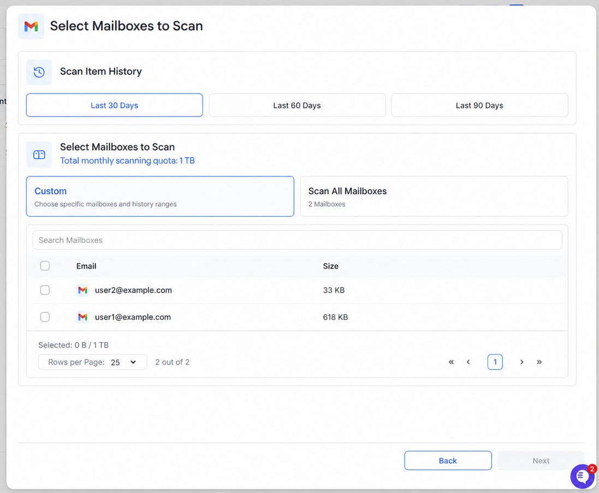
Task: Jump to the last page with the double-right arrow
Action: [539, 362]
